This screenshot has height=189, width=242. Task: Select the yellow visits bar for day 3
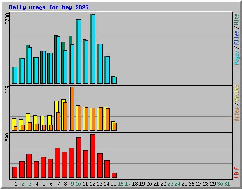pyautogui.click(x=27, y=122)
